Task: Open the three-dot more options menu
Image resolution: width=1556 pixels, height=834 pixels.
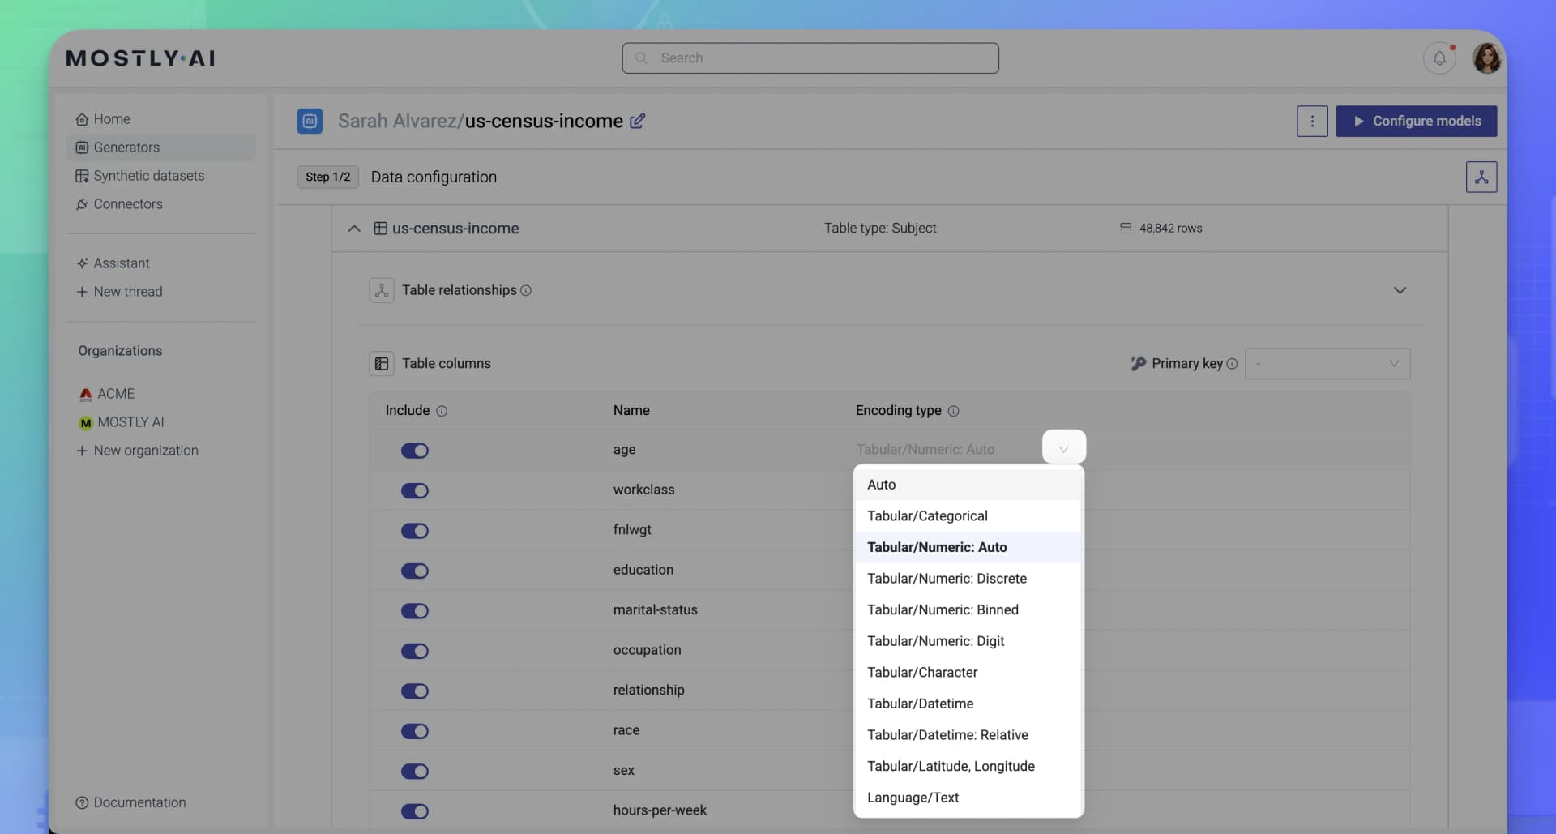Action: pyautogui.click(x=1312, y=121)
